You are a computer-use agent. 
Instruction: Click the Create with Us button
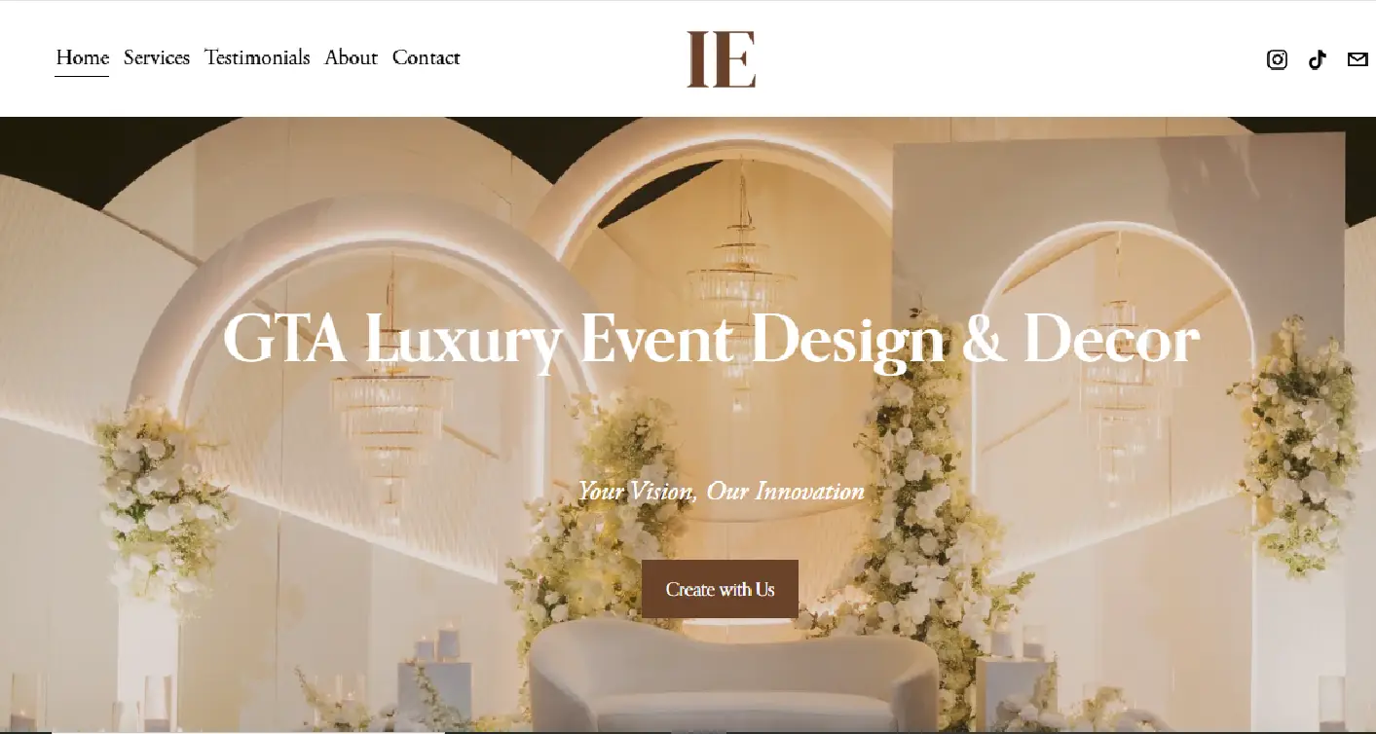pos(720,589)
